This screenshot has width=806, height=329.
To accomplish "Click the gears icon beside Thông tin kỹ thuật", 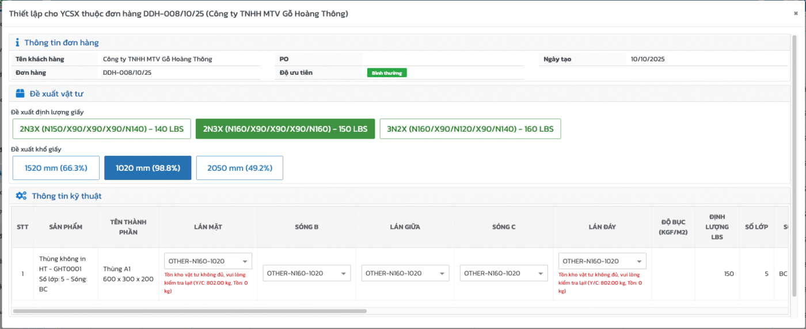I will click(21, 196).
